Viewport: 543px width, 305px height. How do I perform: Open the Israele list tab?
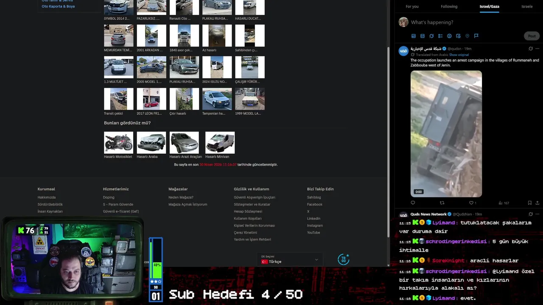pos(527,6)
